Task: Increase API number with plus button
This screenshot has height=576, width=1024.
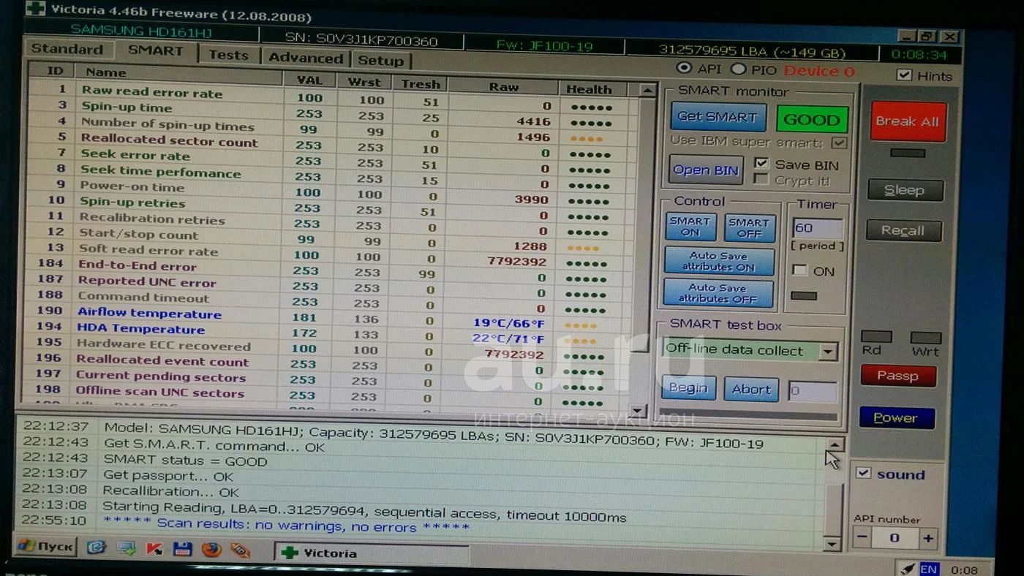Action: (x=927, y=539)
